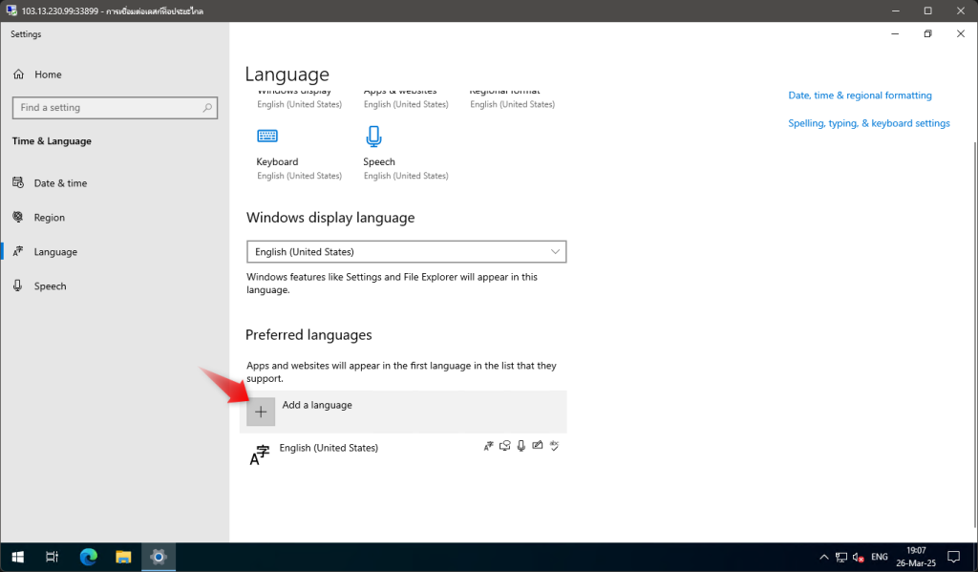Screen dimensions: 978x572
Task: Show hidden tray icons chevron
Action: (824, 557)
